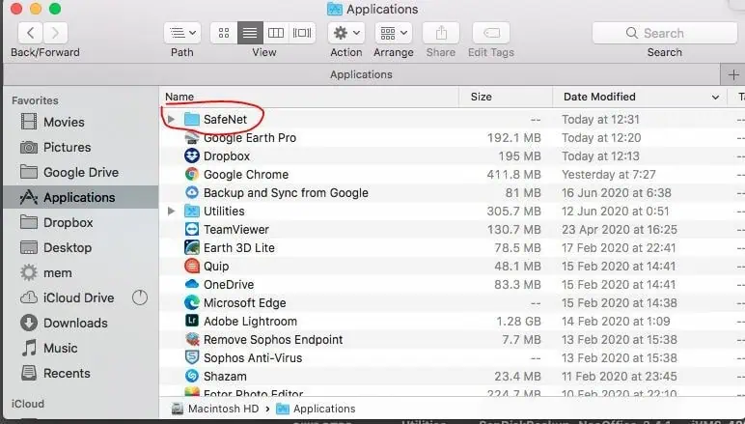
Task: Click the iCloud sidebar heading
Action: [x=28, y=404]
